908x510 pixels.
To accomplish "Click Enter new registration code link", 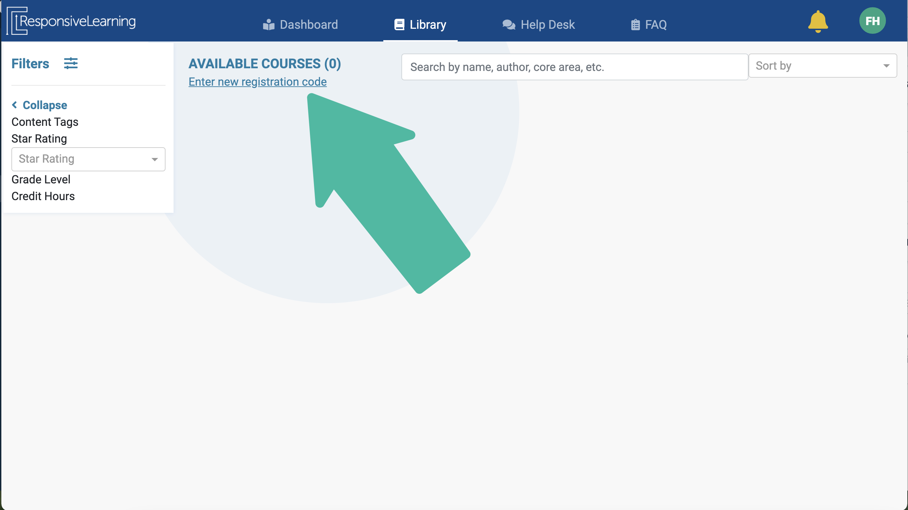I will pos(257,82).
